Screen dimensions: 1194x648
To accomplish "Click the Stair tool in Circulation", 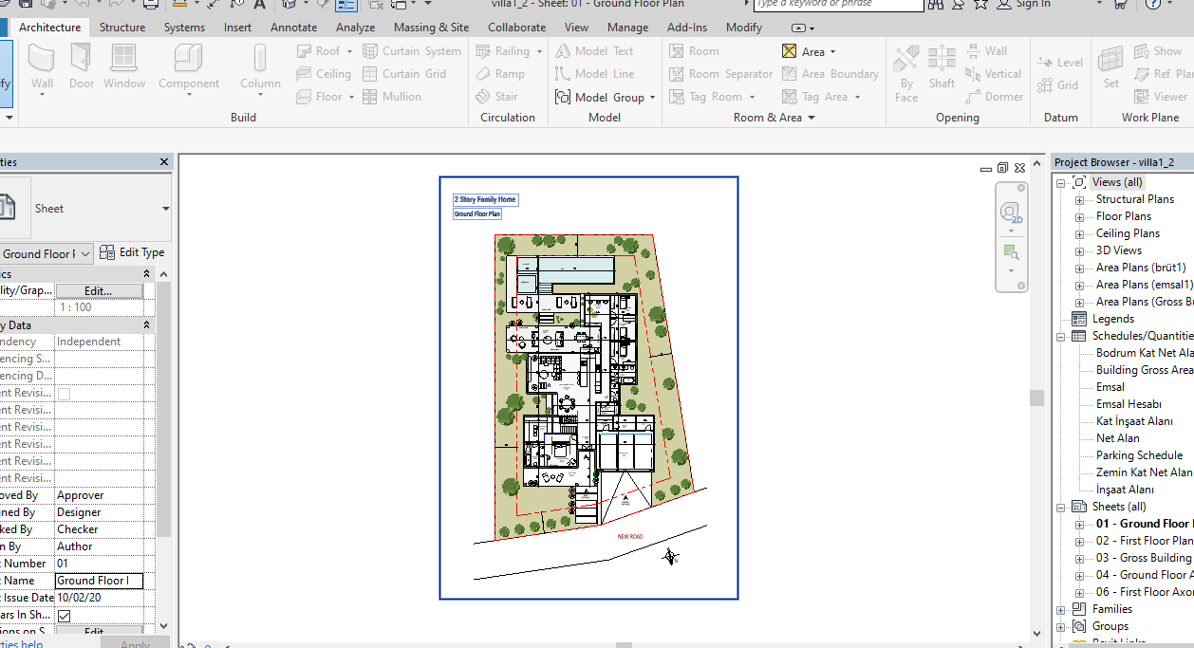I will (497, 97).
